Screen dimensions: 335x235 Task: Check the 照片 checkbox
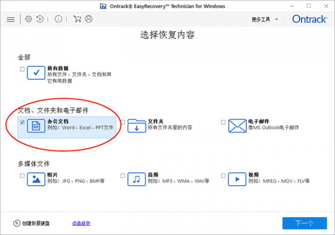pos(22,176)
